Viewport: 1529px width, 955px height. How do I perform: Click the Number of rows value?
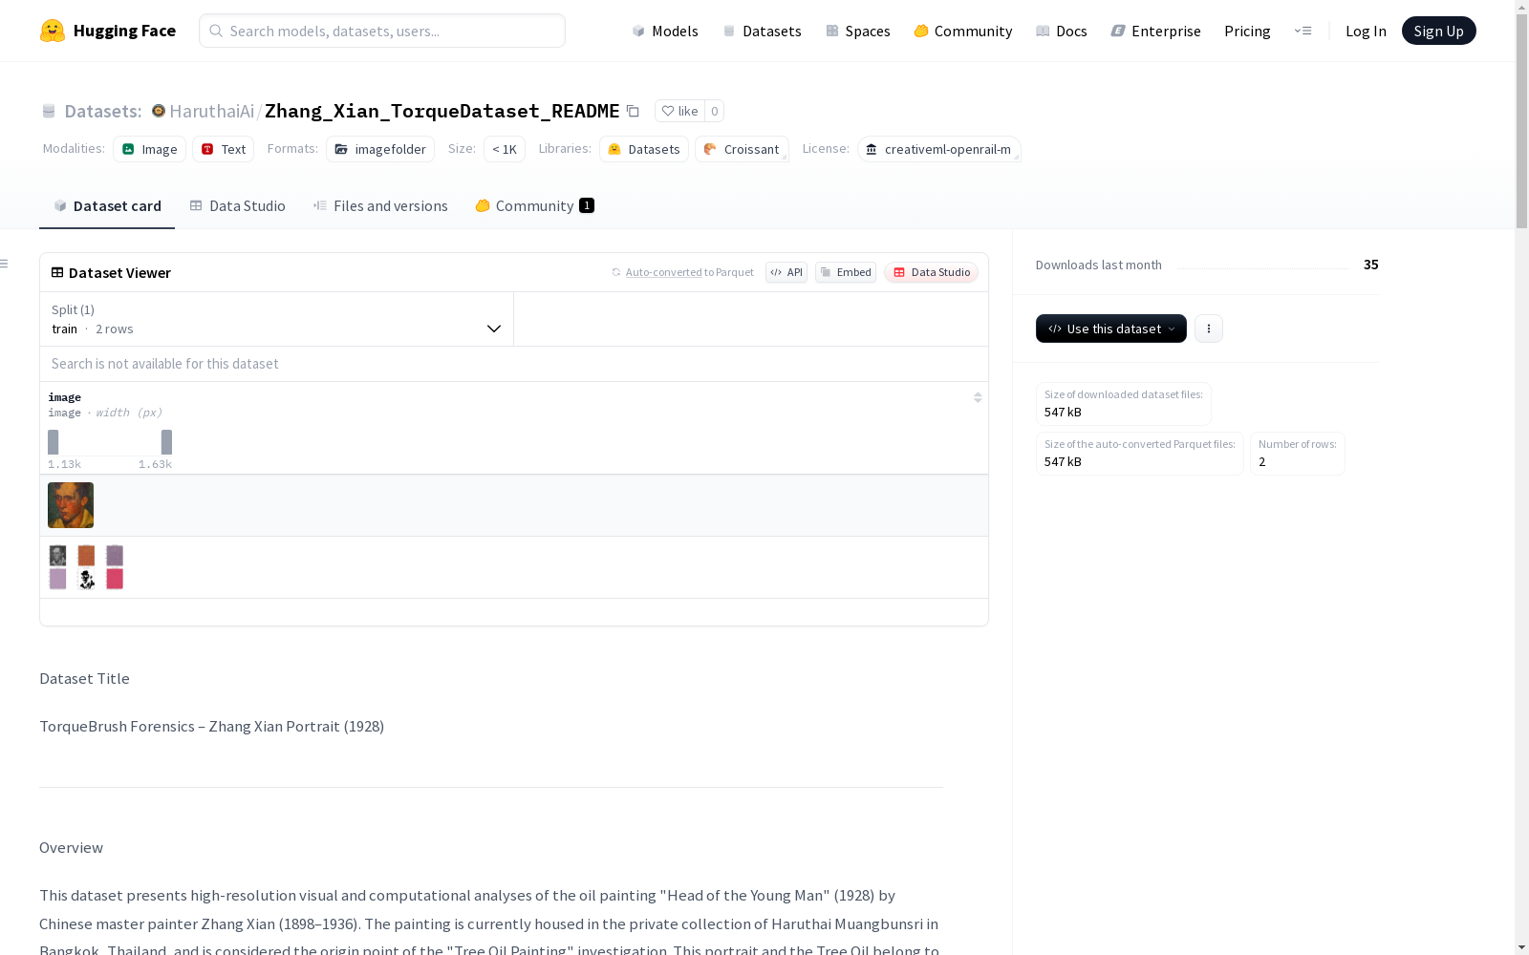(1262, 461)
